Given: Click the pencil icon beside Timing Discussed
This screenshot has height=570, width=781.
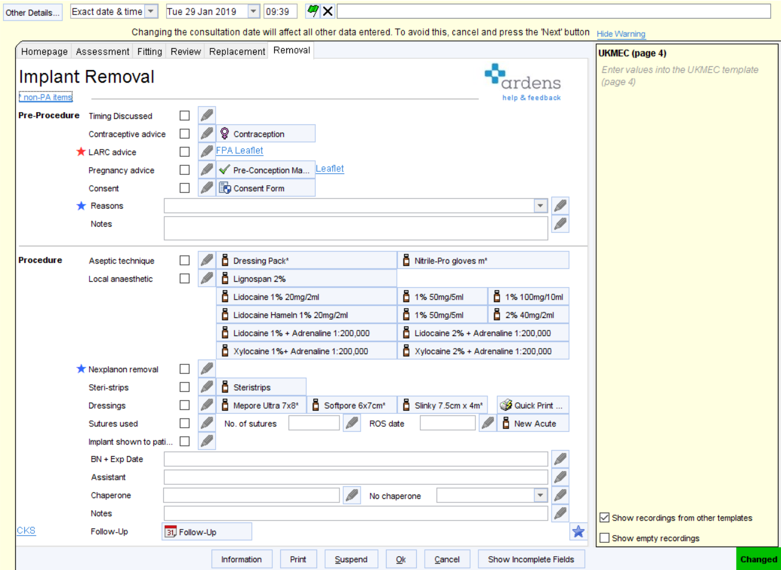Looking at the screenshot, I should 207,115.
